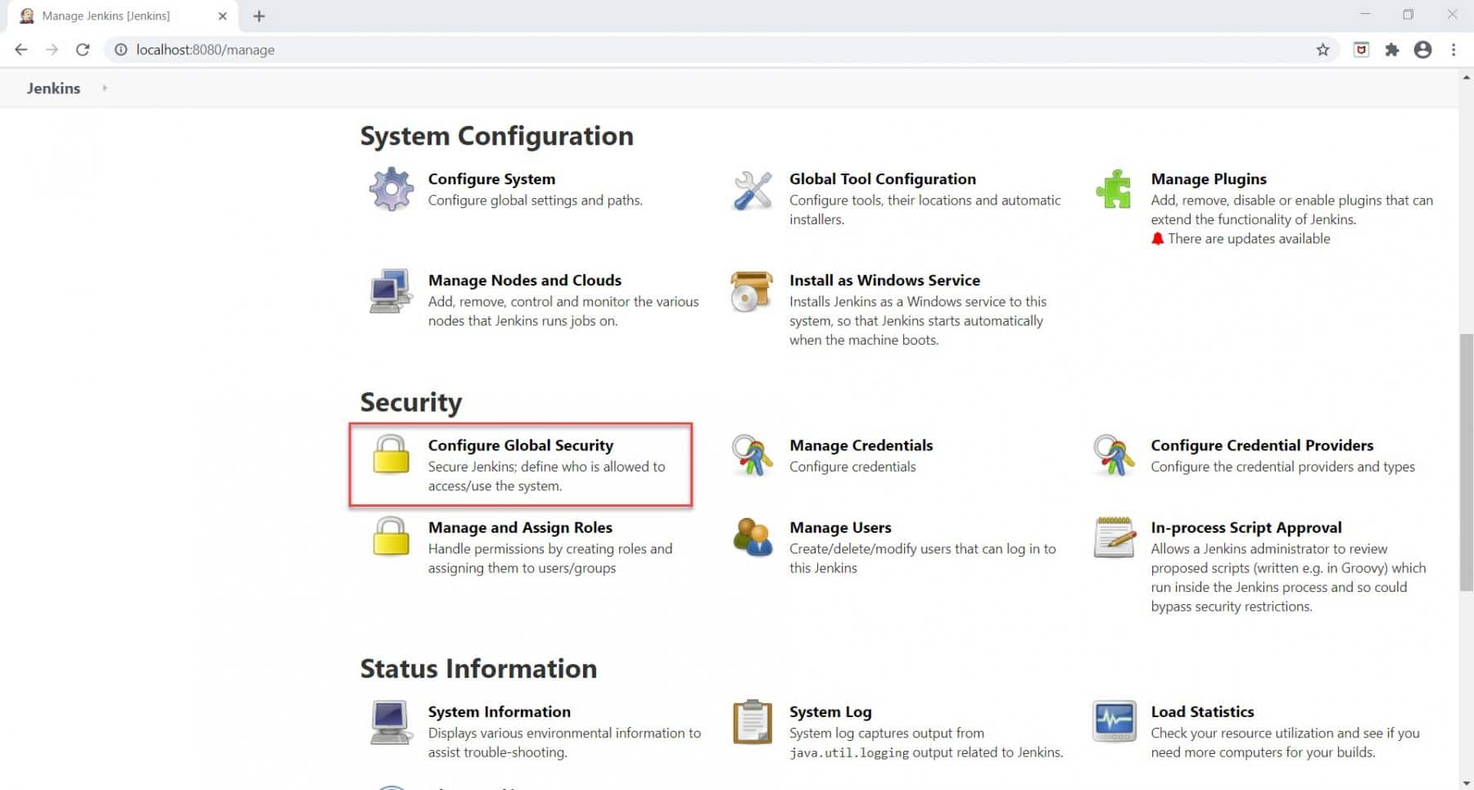Screen dimensions: 1474x790
Task: Open the Install as Windows Service disc icon
Action: click(x=751, y=291)
